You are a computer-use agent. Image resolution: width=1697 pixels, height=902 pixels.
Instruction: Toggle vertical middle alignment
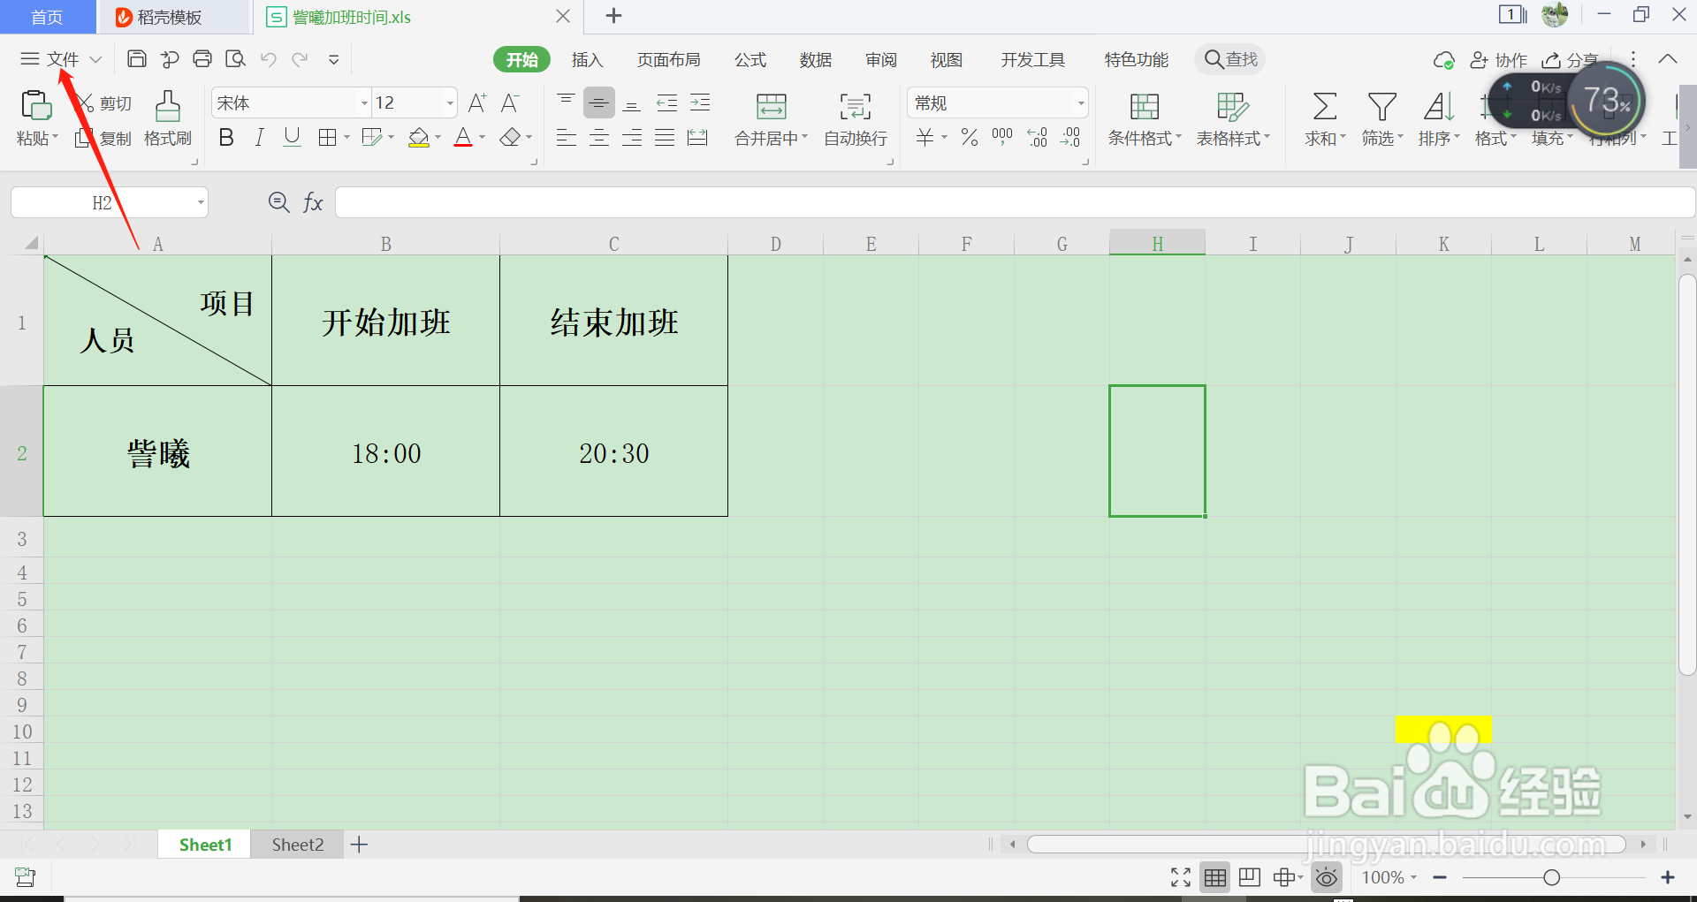(599, 103)
